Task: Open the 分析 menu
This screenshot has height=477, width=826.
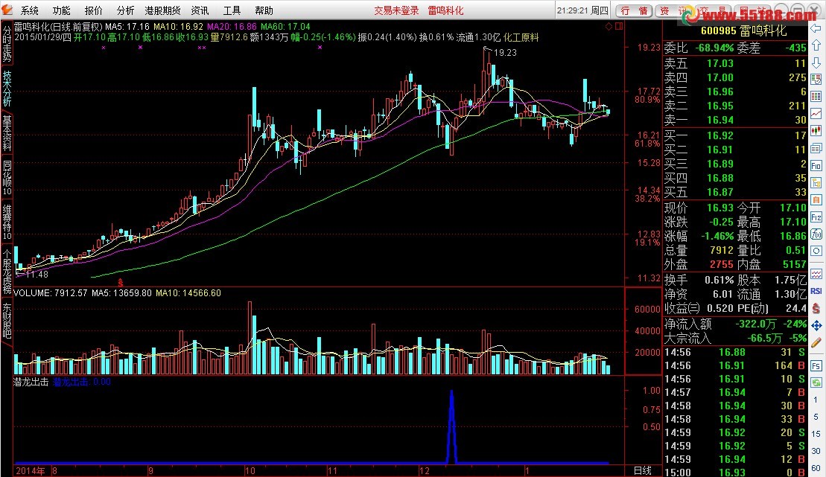Action: point(125,10)
